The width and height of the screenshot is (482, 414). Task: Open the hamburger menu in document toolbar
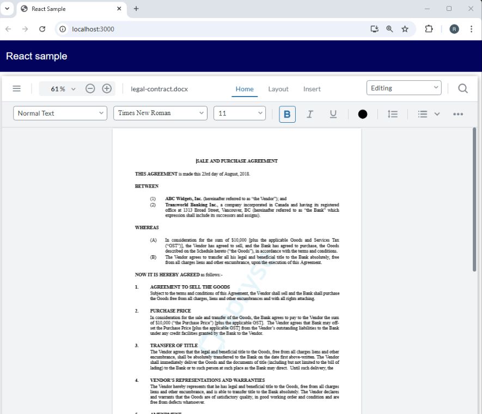[x=16, y=89]
